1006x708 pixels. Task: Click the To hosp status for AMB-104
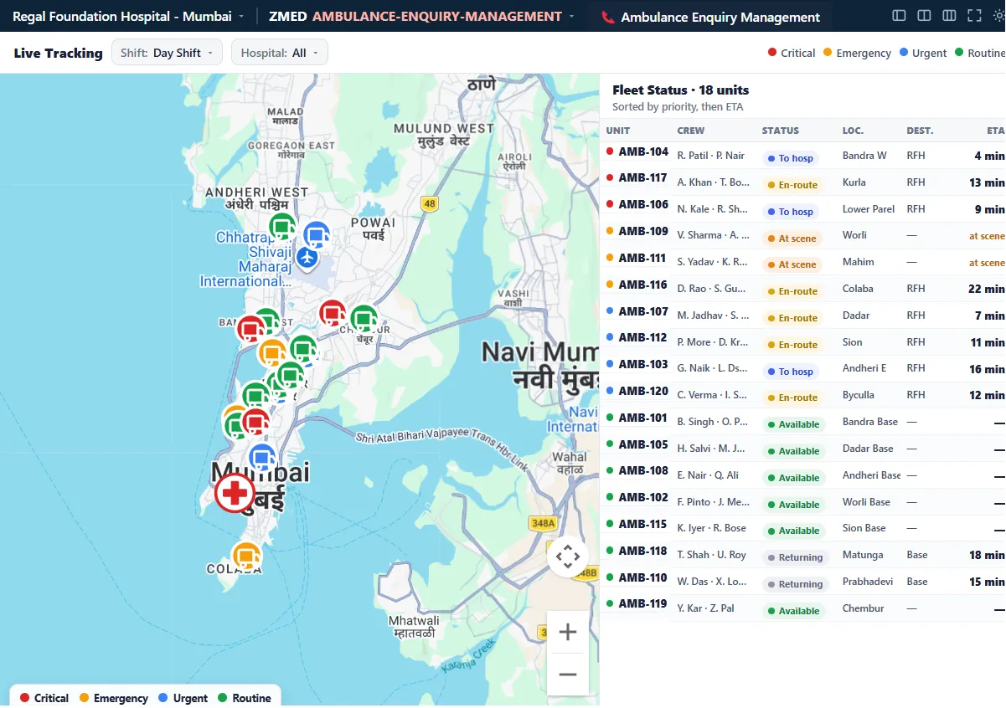coord(789,158)
